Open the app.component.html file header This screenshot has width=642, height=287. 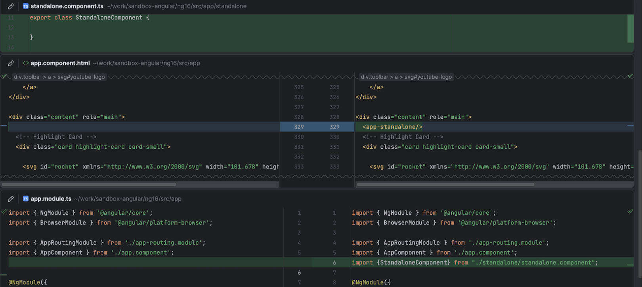pos(60,63)
